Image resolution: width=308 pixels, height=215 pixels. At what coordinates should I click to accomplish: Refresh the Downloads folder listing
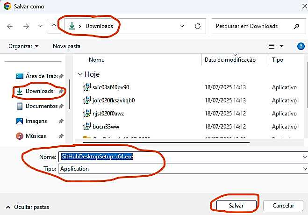click(198, 26)
